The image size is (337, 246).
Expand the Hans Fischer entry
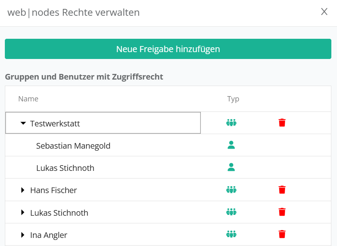tap(23, 190)
